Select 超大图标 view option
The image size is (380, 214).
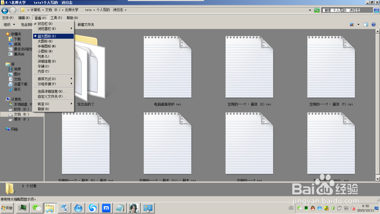[53, 36]
